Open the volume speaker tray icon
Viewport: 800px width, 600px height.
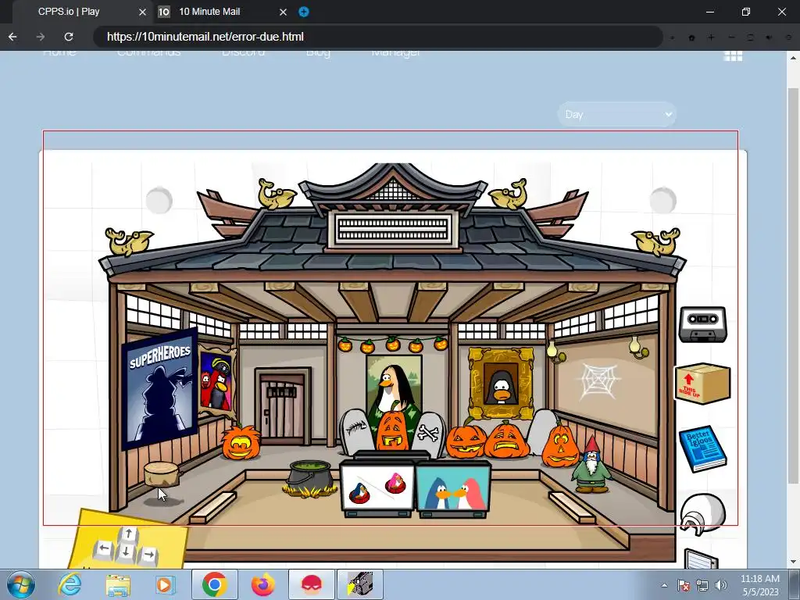720,586
